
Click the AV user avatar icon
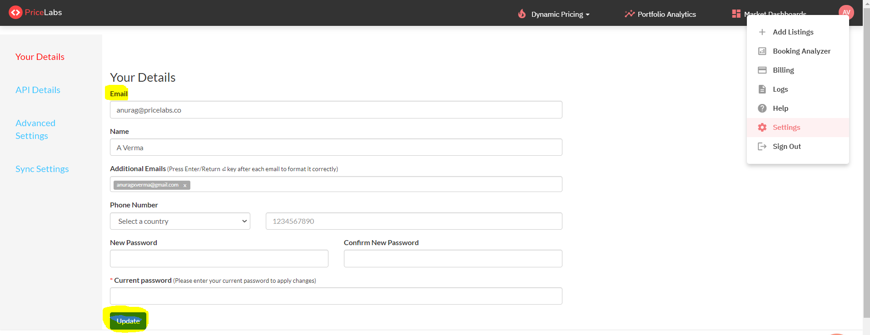click(x=846, y=12)
